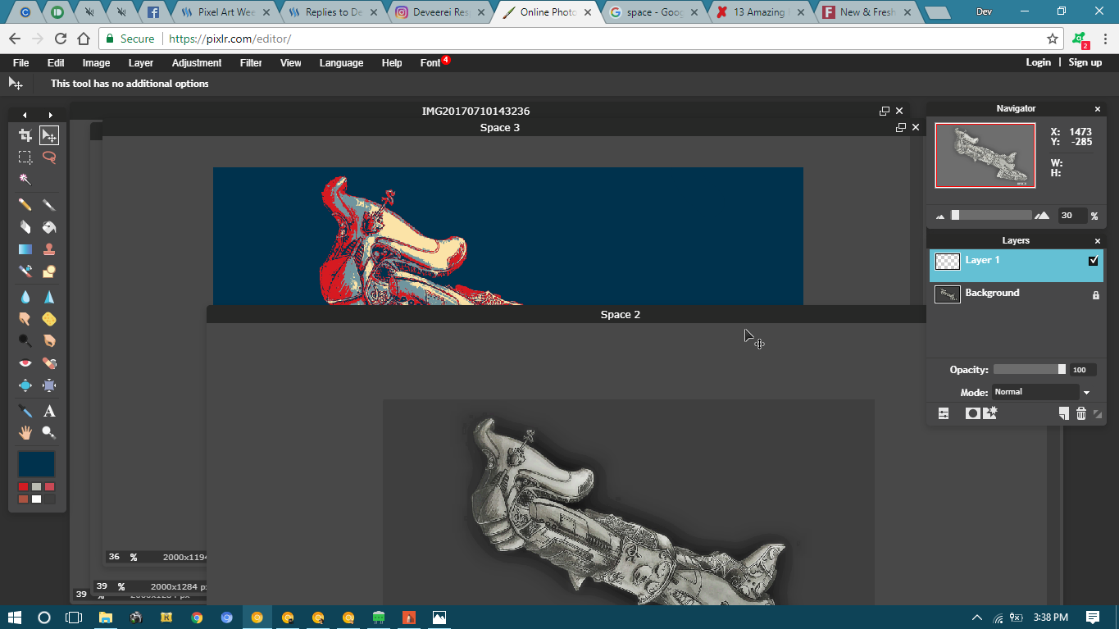This screenshot has height=629, width=1119.
Task: Click the Navigator zoom percentage field
Action: click(1072, 216)
